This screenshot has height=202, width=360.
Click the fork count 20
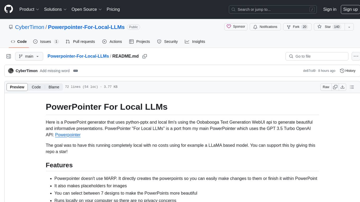coord(304,27)
